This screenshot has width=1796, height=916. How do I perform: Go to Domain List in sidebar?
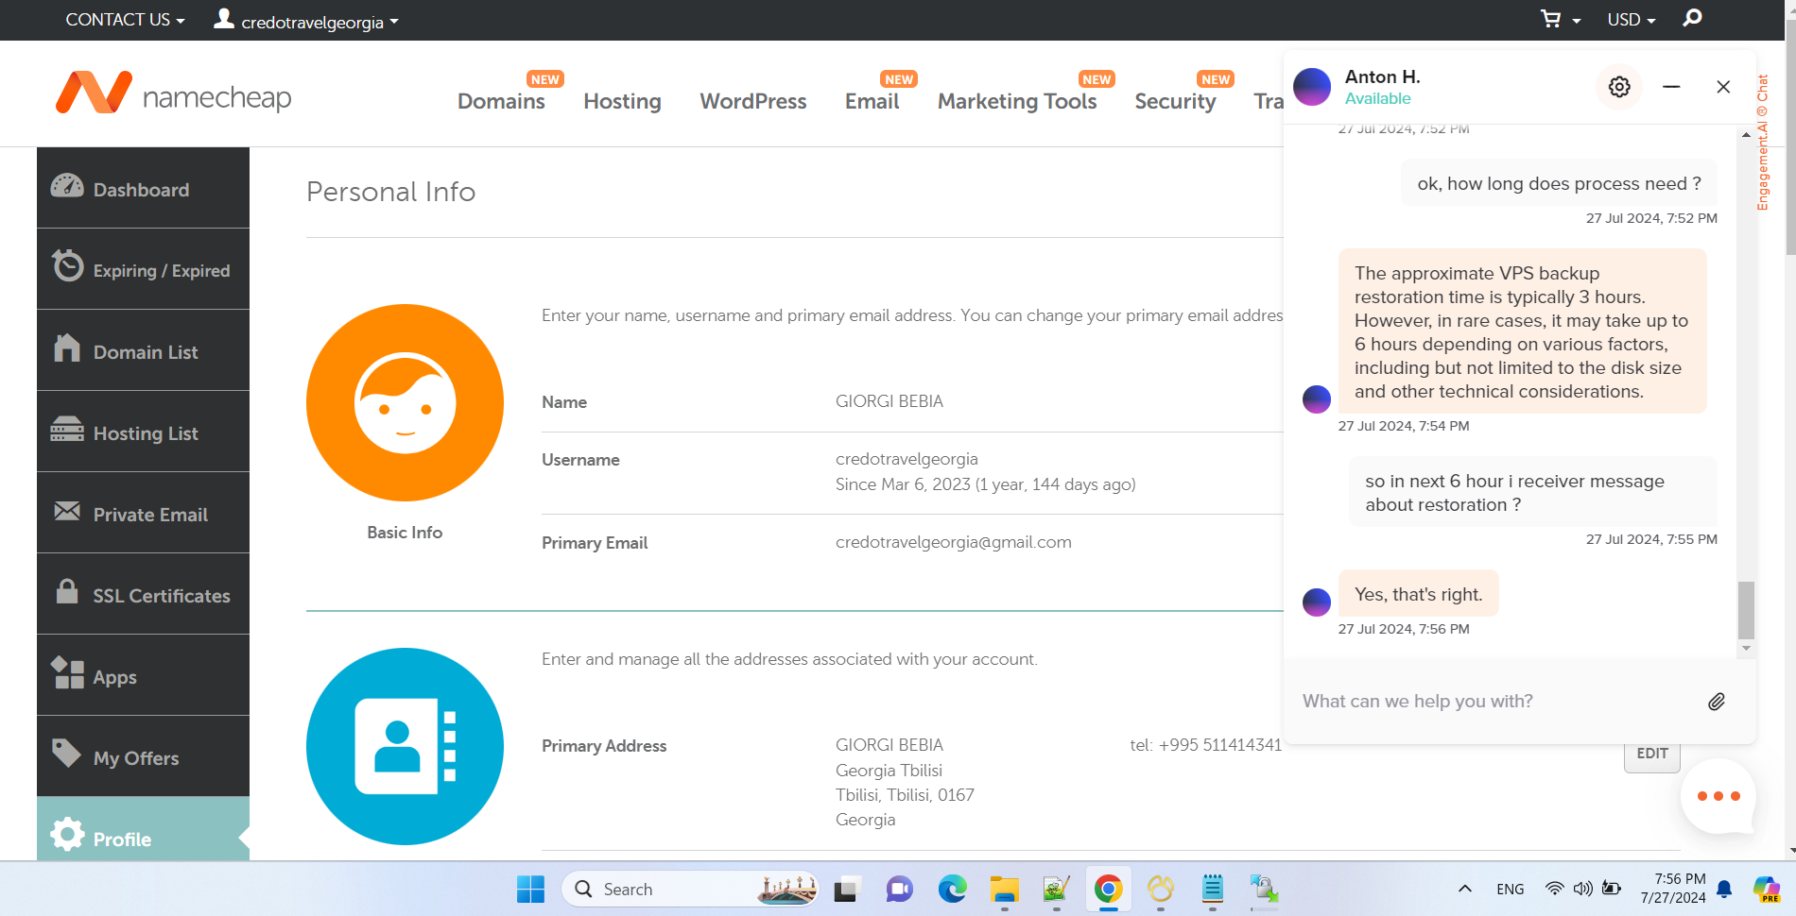(x=144, y=351)
